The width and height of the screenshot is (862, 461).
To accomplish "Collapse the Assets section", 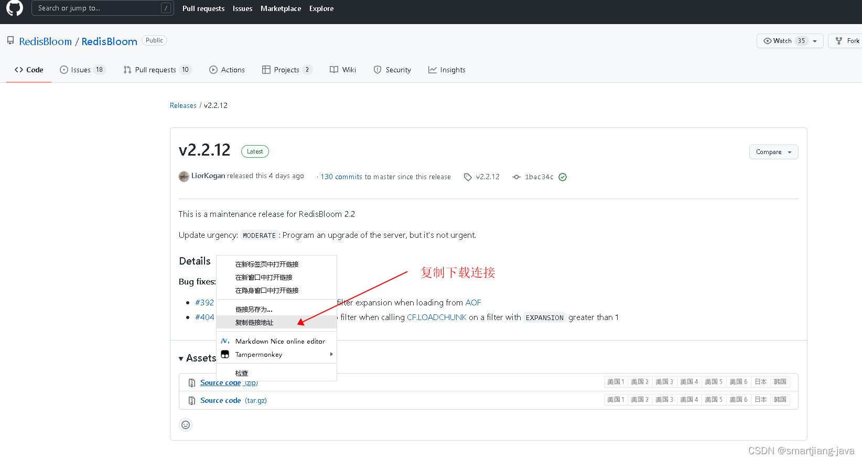I will (x=197, y=358).
